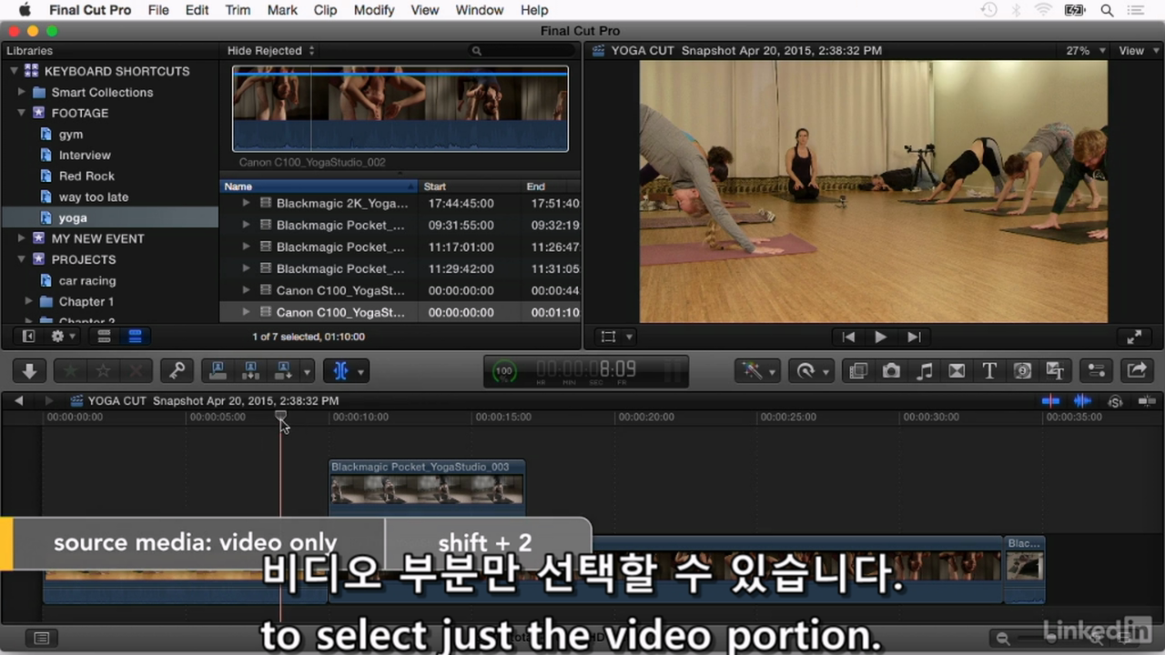This screenshot has height=655, width=1165.
Task: Open the File menu
Action: coord(158,10)
